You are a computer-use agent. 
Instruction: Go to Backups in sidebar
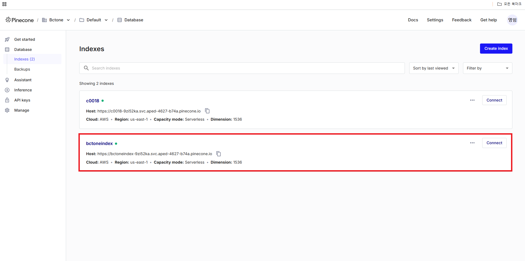click(22, 69)
